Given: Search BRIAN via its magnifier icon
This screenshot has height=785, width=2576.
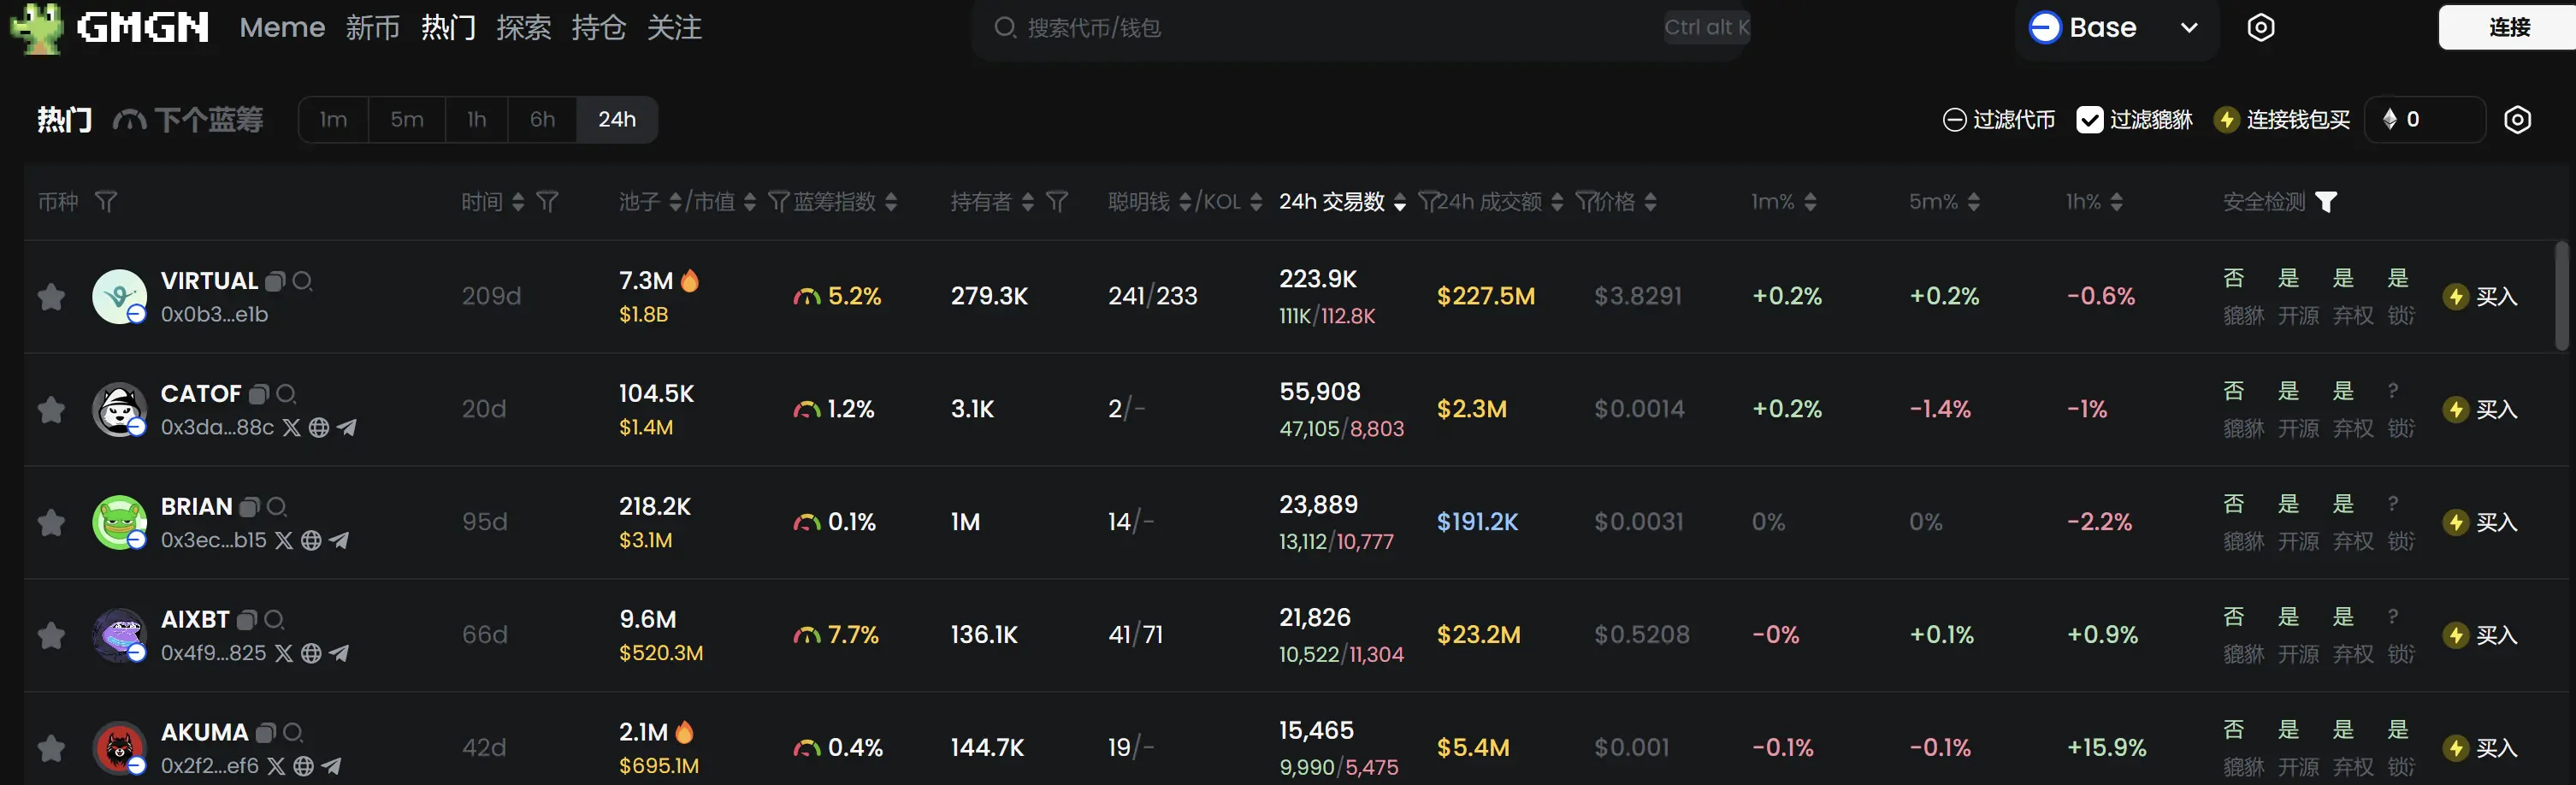Looking at the screenshot, I should click(x=277, y=508).
